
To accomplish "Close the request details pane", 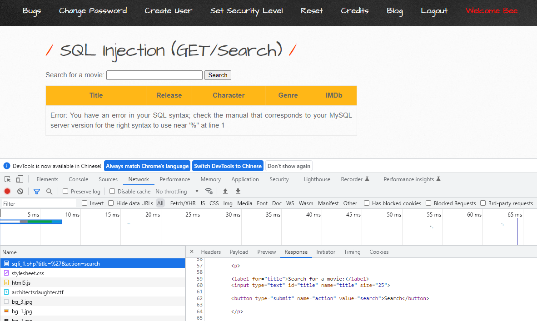I will [x=191, y=252].
